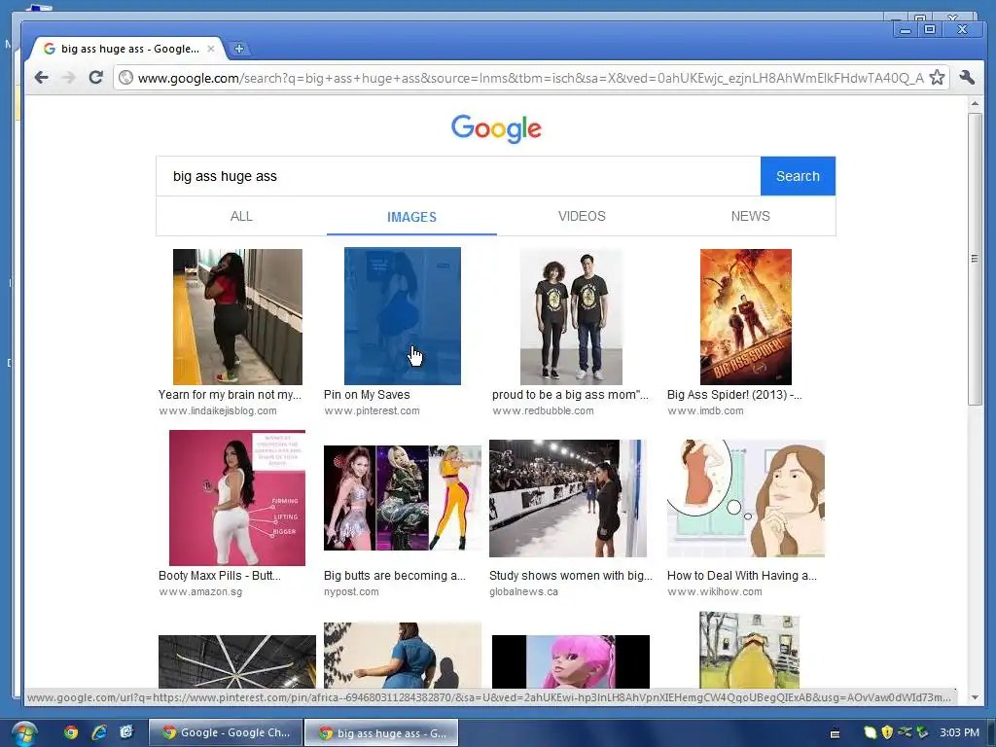Switch to the VIDEOS tab

click(x=582, y=216)
